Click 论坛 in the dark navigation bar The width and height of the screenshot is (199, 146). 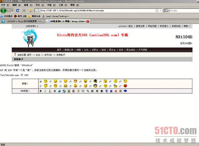[x=86, y=50]
